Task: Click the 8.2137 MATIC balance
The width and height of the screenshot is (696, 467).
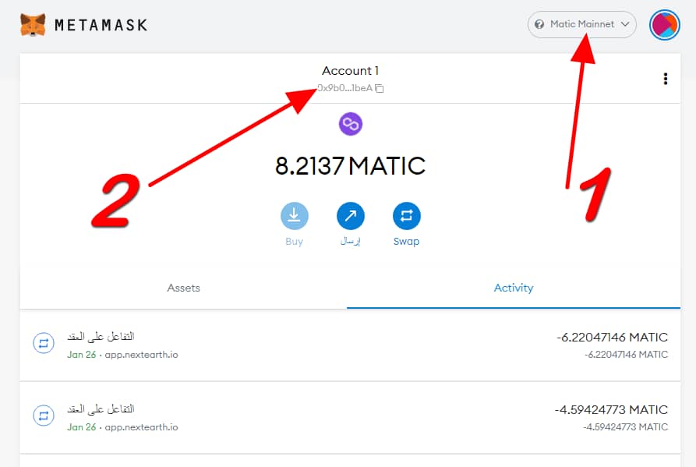Action: point(350,165)
